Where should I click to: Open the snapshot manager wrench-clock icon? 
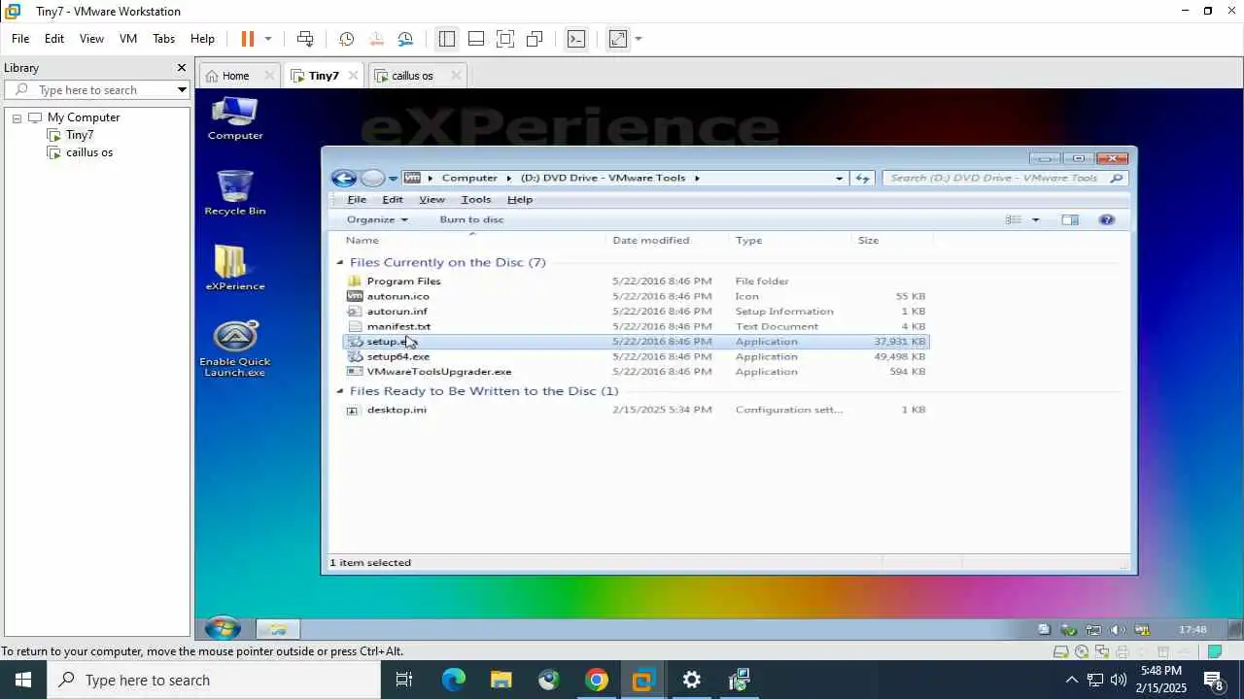(405, 39)
